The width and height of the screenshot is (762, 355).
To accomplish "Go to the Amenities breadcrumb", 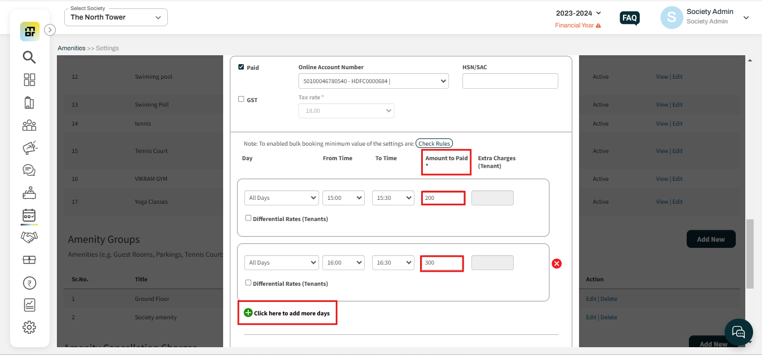I will click(71, 48).
